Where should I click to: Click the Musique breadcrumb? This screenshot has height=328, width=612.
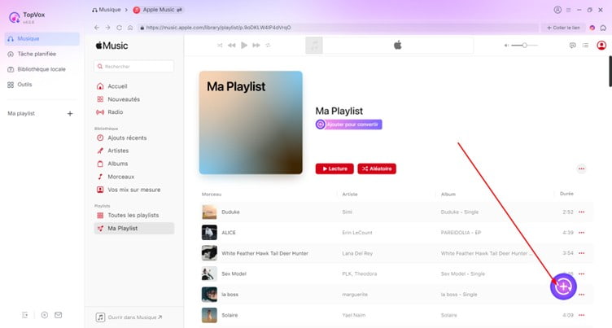click(x=107, y=10)
